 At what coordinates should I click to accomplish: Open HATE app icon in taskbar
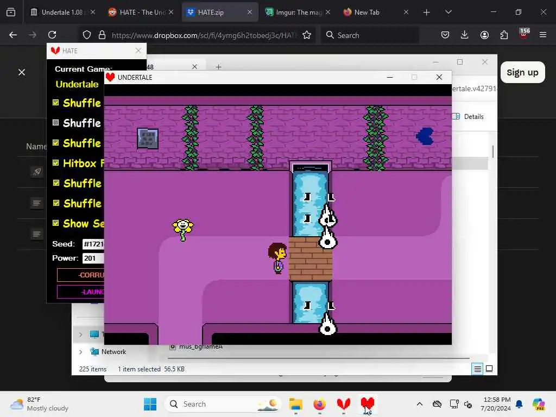point(343,404)
